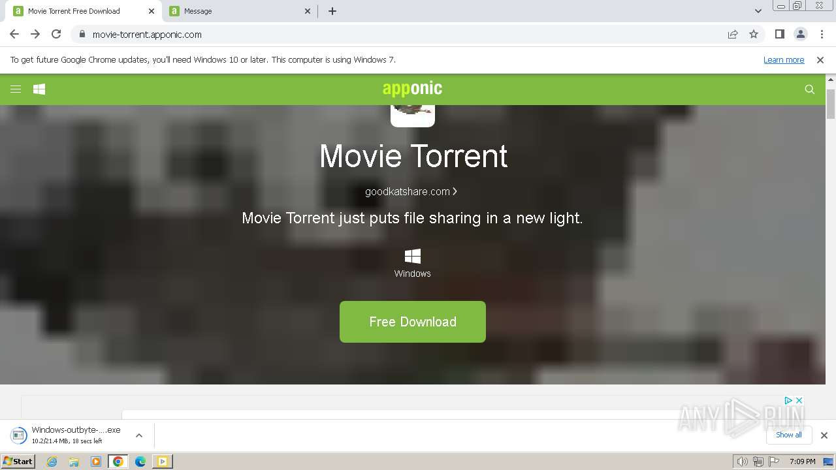Toggle the Chrome side panel
This screenshot has height=470, width=836.
[779, 34]
